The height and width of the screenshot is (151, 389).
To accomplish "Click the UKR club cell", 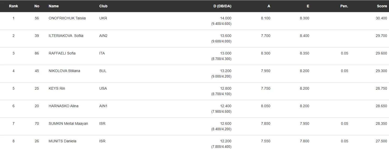I will pos(103,18).
